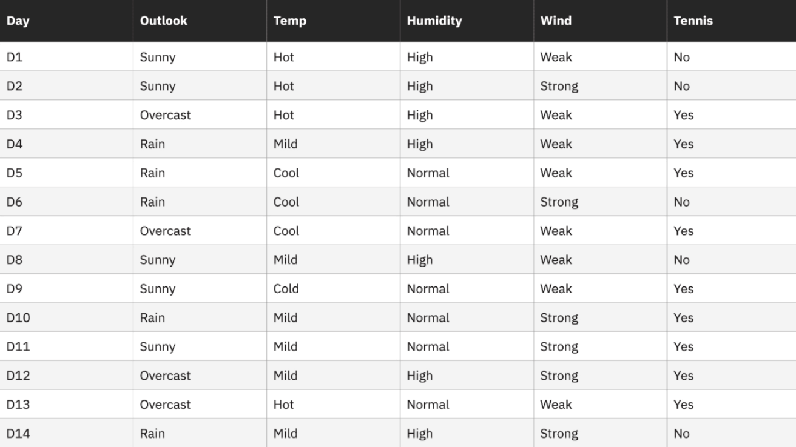Select the Outlook column header
This screenshot has height=447, width=796.
pos(200,21)
